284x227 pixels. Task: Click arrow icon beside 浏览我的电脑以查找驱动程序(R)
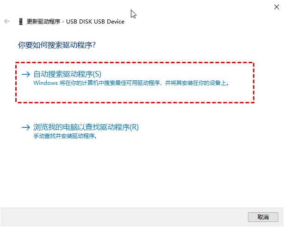click(26, 127)
